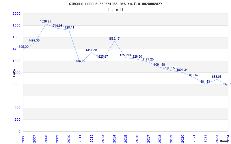Click the 1250.93 data label
Screen dimensions: 231x144
[125, 55]
